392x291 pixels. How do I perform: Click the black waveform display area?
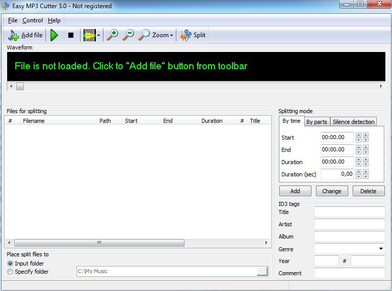coord(196,66)
